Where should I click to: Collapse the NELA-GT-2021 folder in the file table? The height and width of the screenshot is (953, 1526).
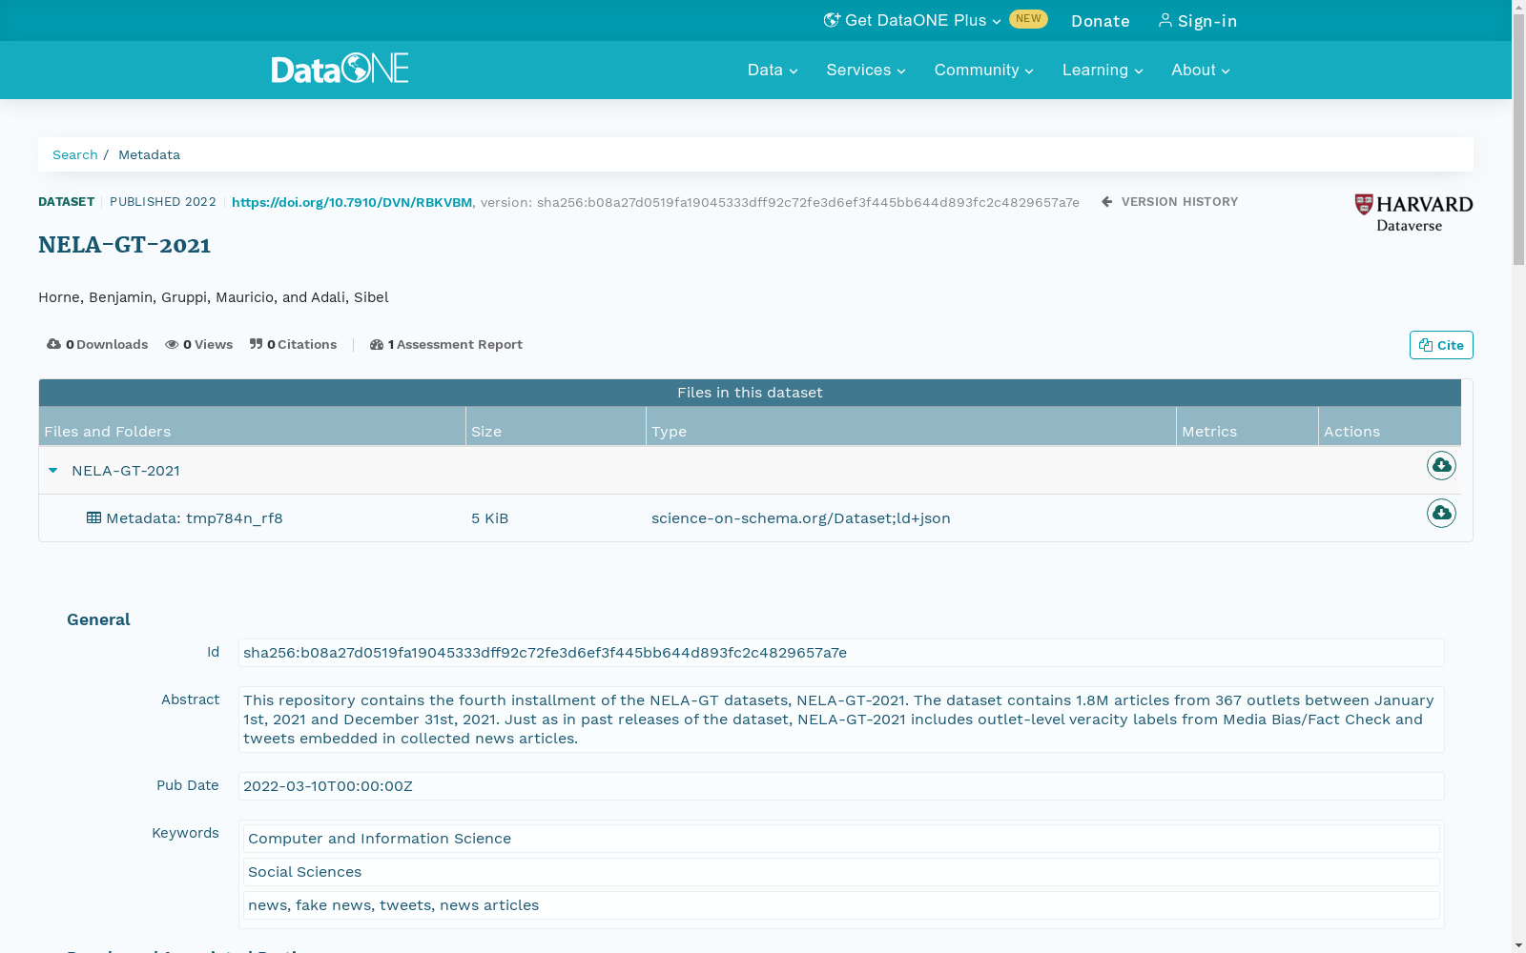pyautogui.click(x=52, y=470)
